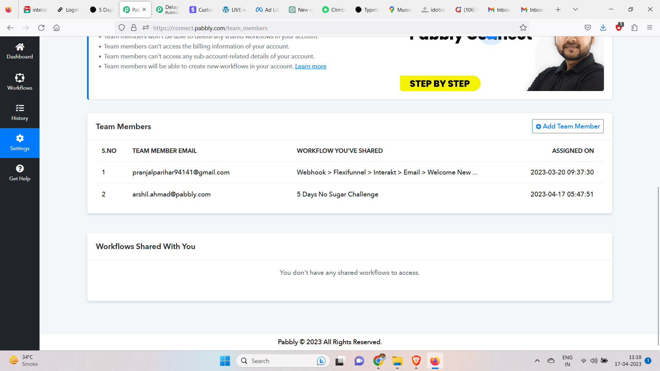Open site permissions icon in address bar
This screenshot has height=371, width=660.
click(x=146, y=28)
